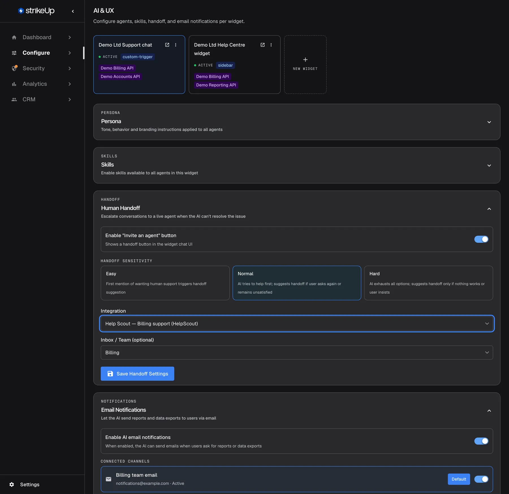The image size is (509, 494).
Task: Click New Widget card
Action: [x=305, y=65]
